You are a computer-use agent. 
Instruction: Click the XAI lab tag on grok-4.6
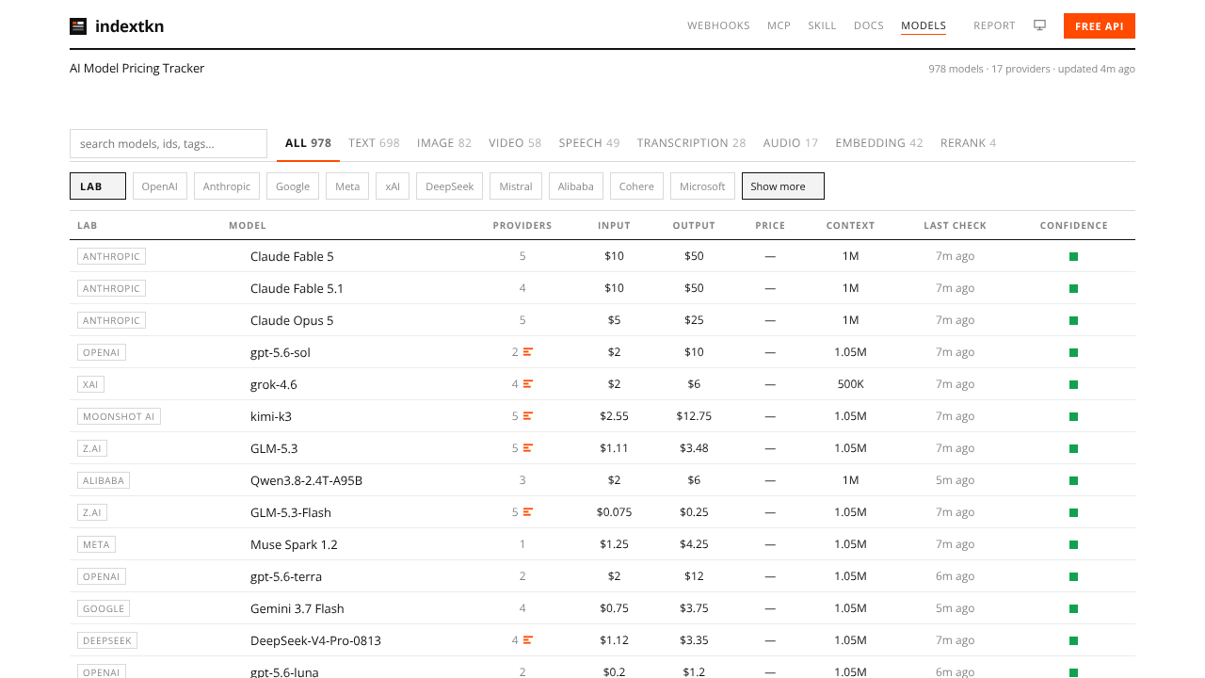pyautogui.click(x=90, y=384)
